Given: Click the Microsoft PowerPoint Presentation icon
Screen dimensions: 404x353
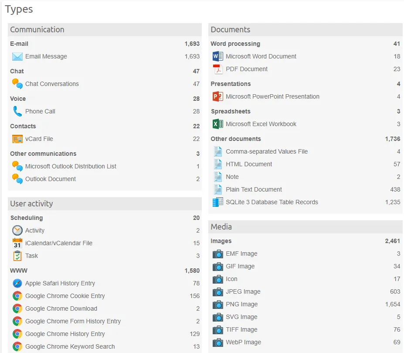Looking at the screenshot, I should click(218, 96).
